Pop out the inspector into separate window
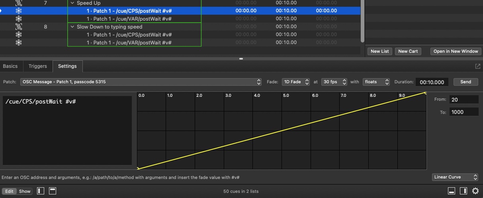The image size is (483, 198). pyautogui.click(x=478, y=66)
